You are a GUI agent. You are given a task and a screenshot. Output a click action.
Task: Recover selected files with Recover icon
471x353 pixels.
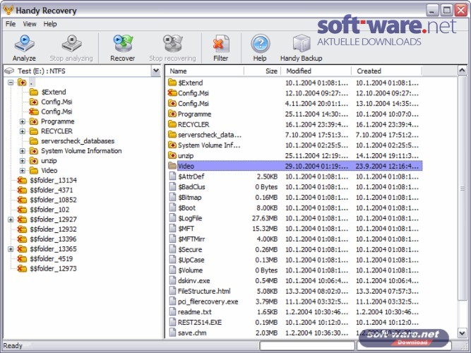(123, 44)
